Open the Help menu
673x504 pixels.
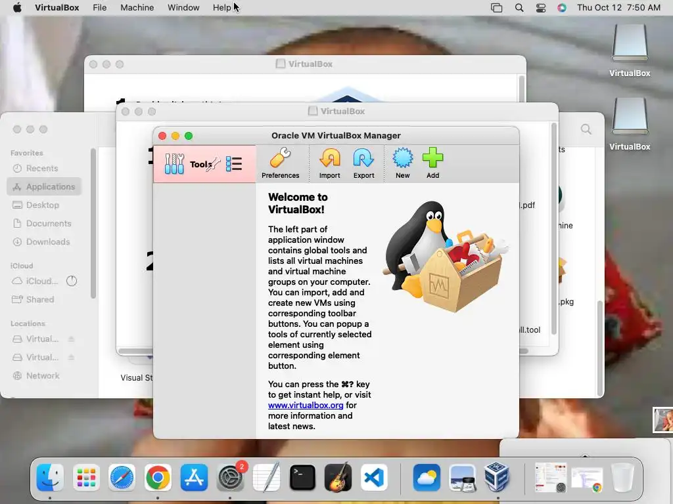pos(222,8)
